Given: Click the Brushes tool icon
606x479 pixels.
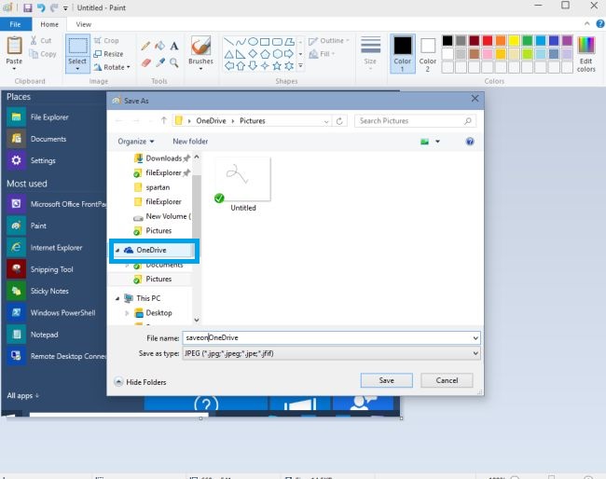Looking at the screenshot, I should coord(200,47).
